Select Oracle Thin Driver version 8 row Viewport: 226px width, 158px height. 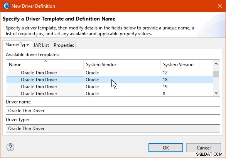pos(110,93)
